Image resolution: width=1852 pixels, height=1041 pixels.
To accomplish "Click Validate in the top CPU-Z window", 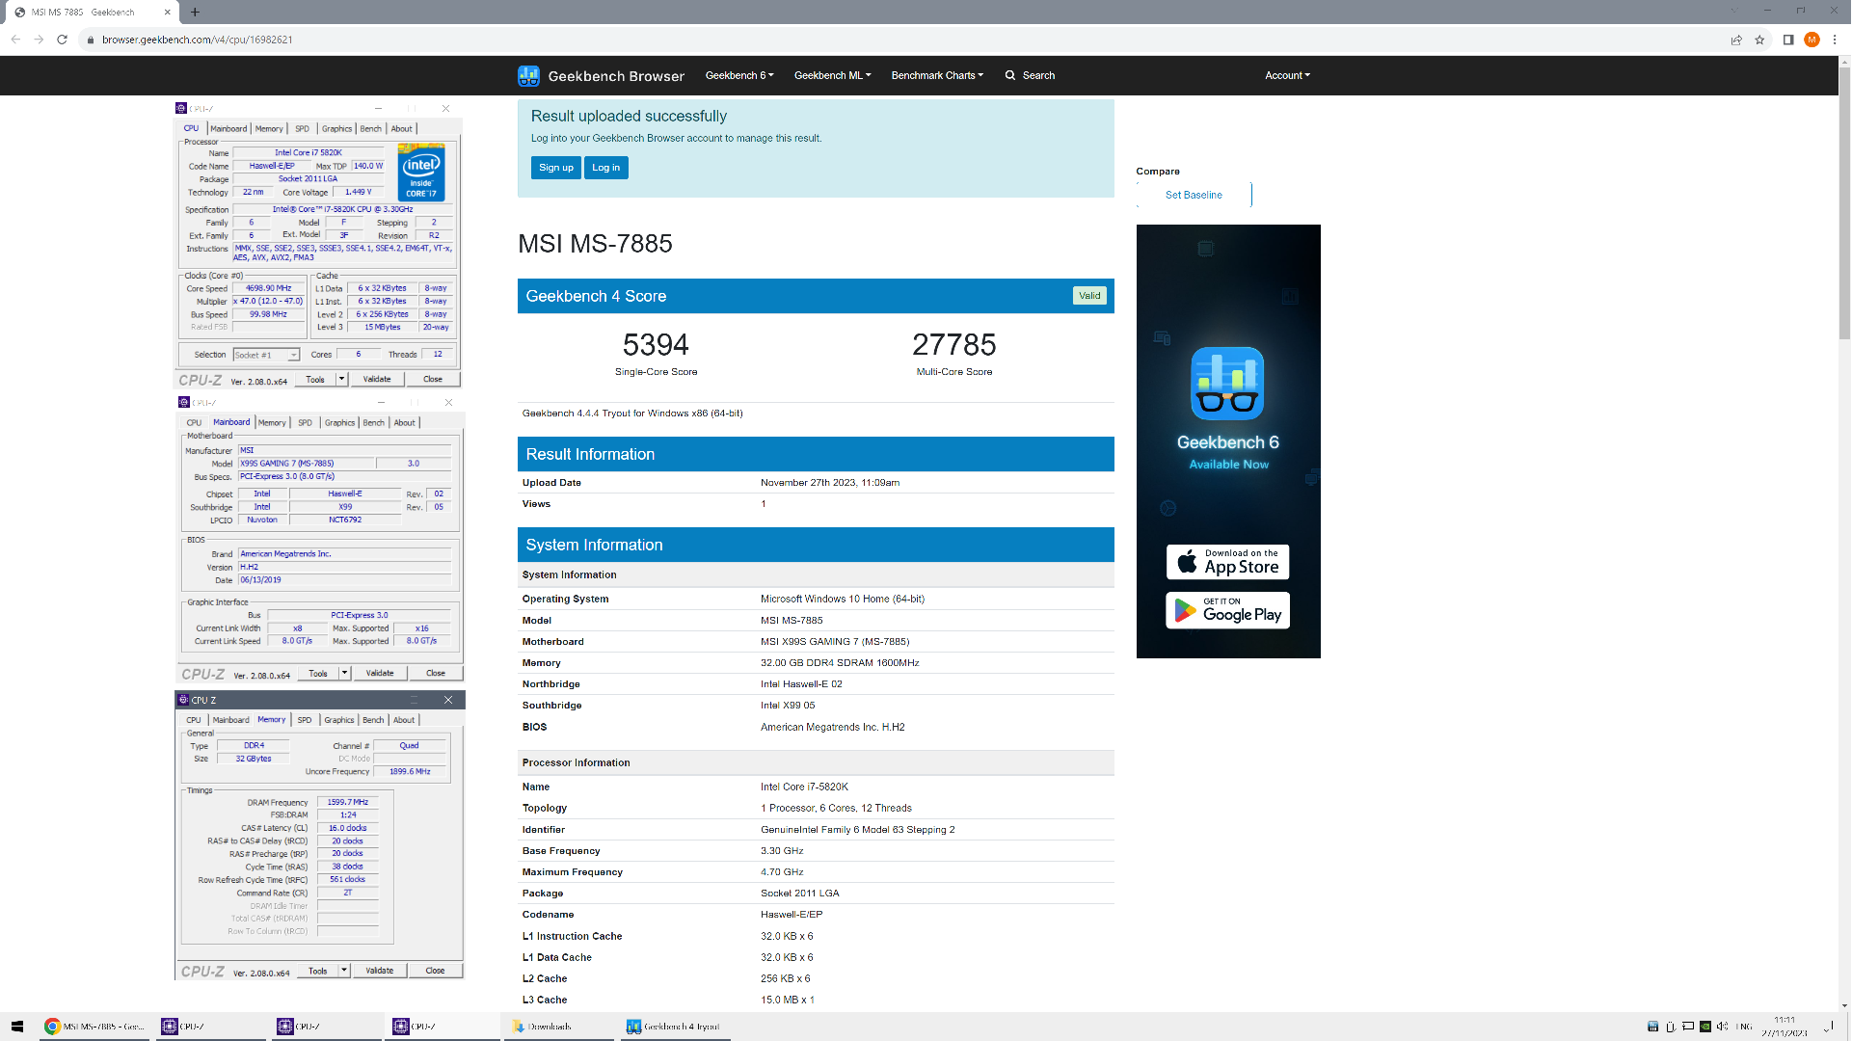I will click(377, 380).
